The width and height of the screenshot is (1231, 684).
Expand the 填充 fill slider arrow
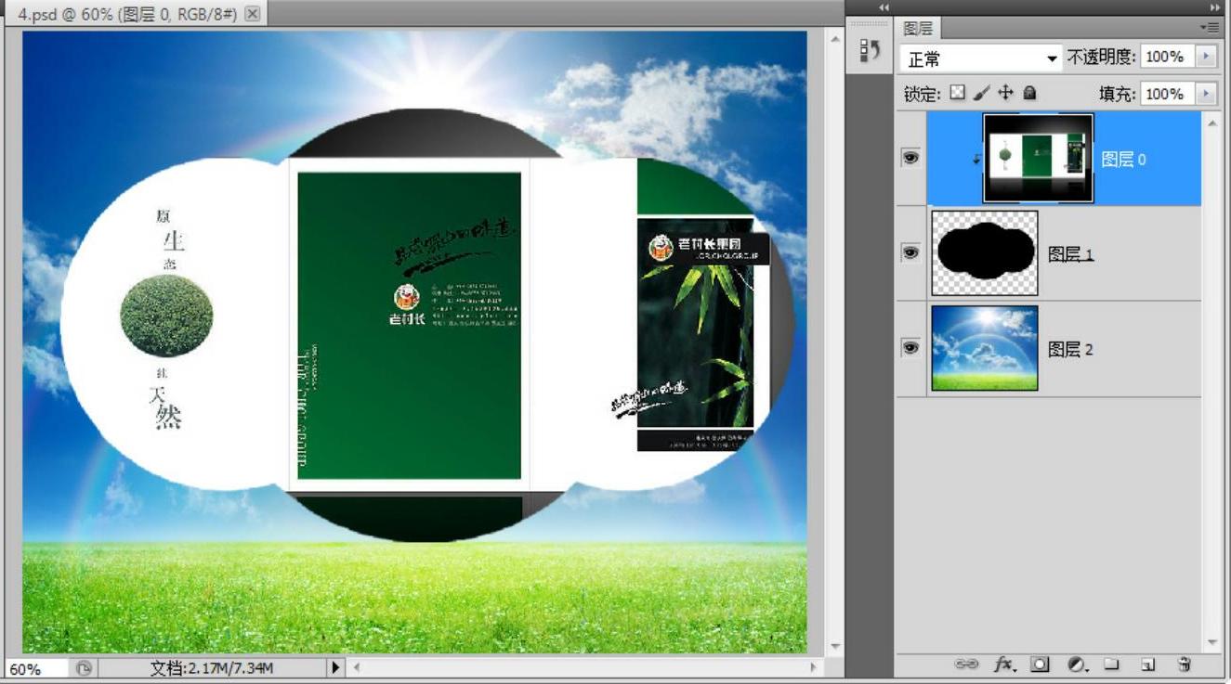click(x=1207, y=94)
